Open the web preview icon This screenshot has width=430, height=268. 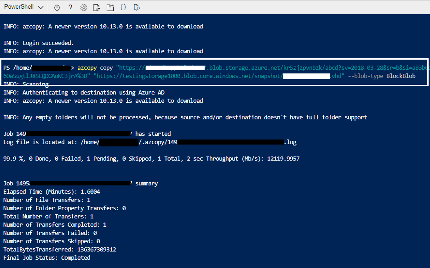[137, 7]
